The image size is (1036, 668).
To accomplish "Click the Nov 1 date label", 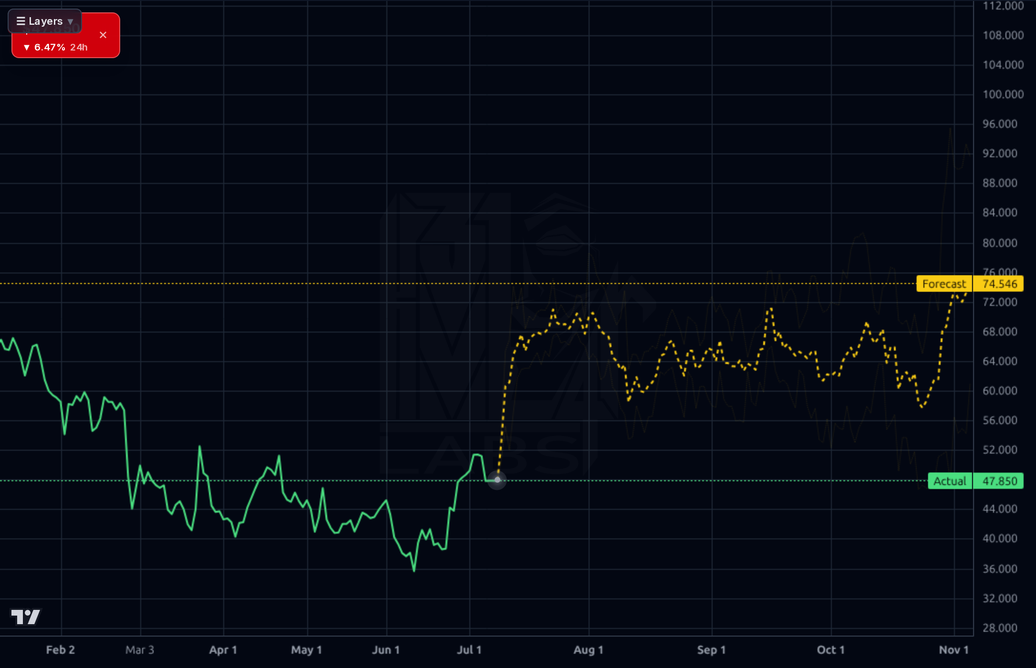I will point(954,650).
